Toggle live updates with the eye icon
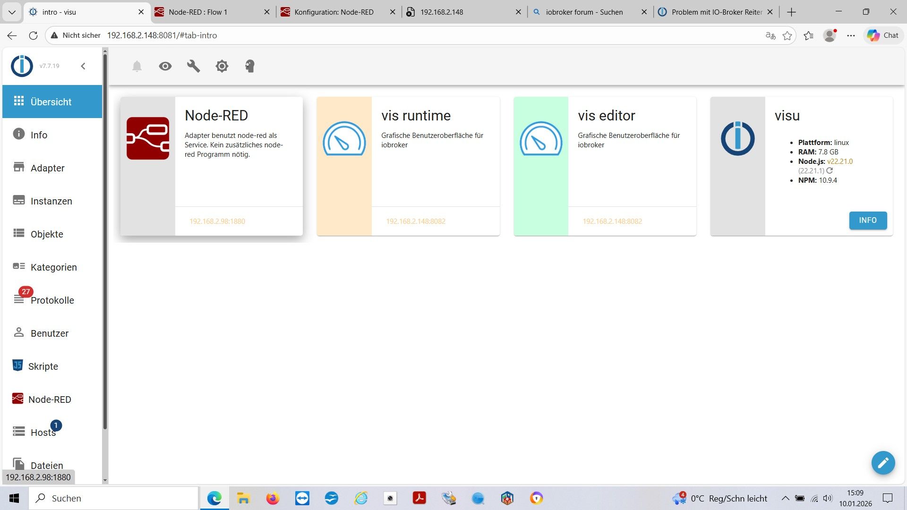 coord(165,66)
